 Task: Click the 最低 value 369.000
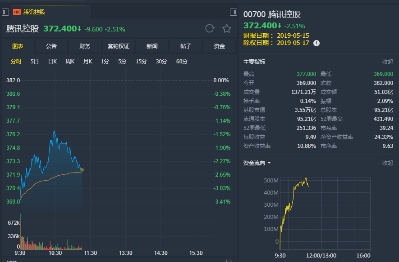383,74
